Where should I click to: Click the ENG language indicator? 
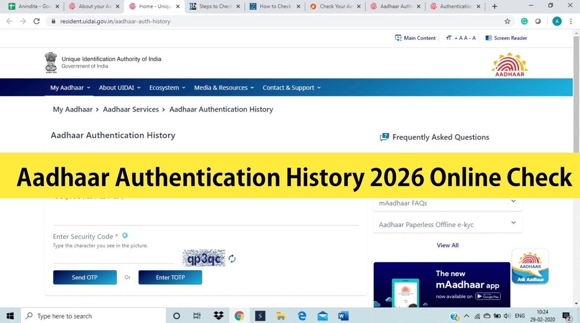[520, 316]
